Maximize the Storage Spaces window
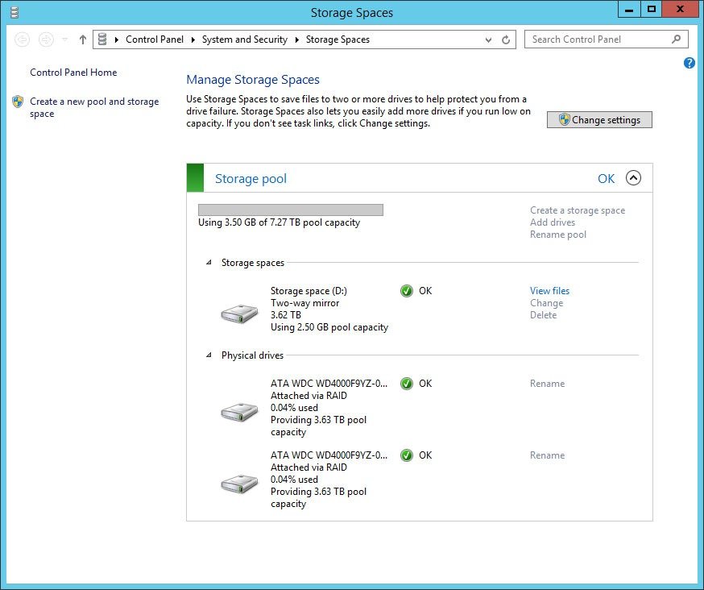704x590 pixels. tap(652, 10)
